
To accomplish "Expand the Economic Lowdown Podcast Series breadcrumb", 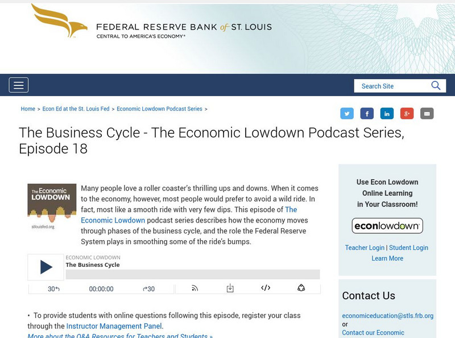I will click(160, 109).
